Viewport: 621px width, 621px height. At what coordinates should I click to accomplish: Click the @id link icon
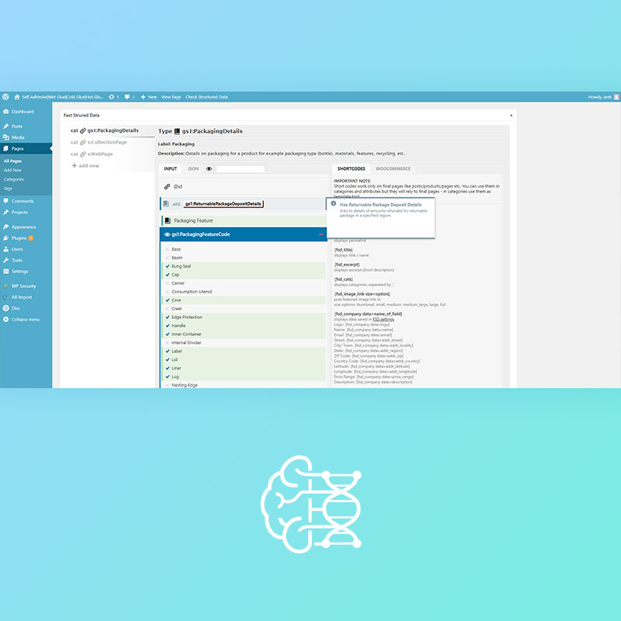pyautogui.click(x=167, y=186)
